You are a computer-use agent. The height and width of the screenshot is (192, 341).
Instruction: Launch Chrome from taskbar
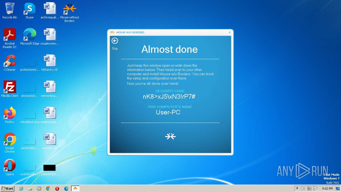tap(48, 189)
